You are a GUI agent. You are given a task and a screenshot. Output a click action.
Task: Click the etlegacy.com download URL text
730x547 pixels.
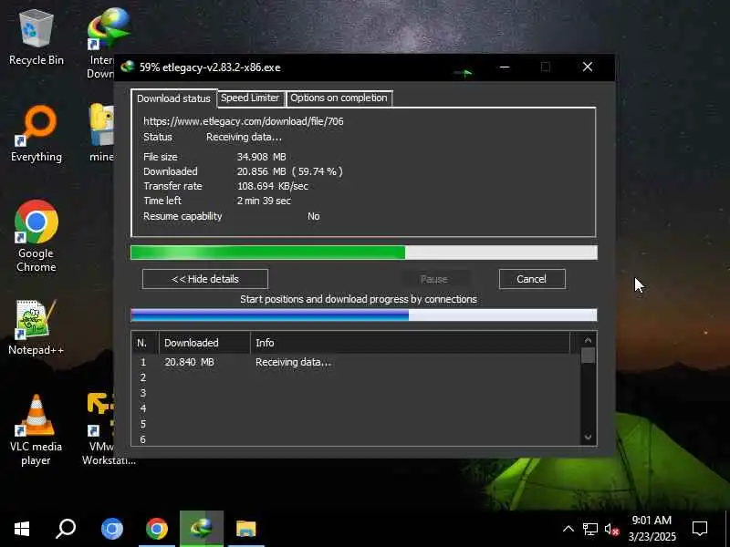pos(244,121)
